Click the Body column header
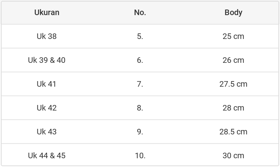 (x=233, y=12)
